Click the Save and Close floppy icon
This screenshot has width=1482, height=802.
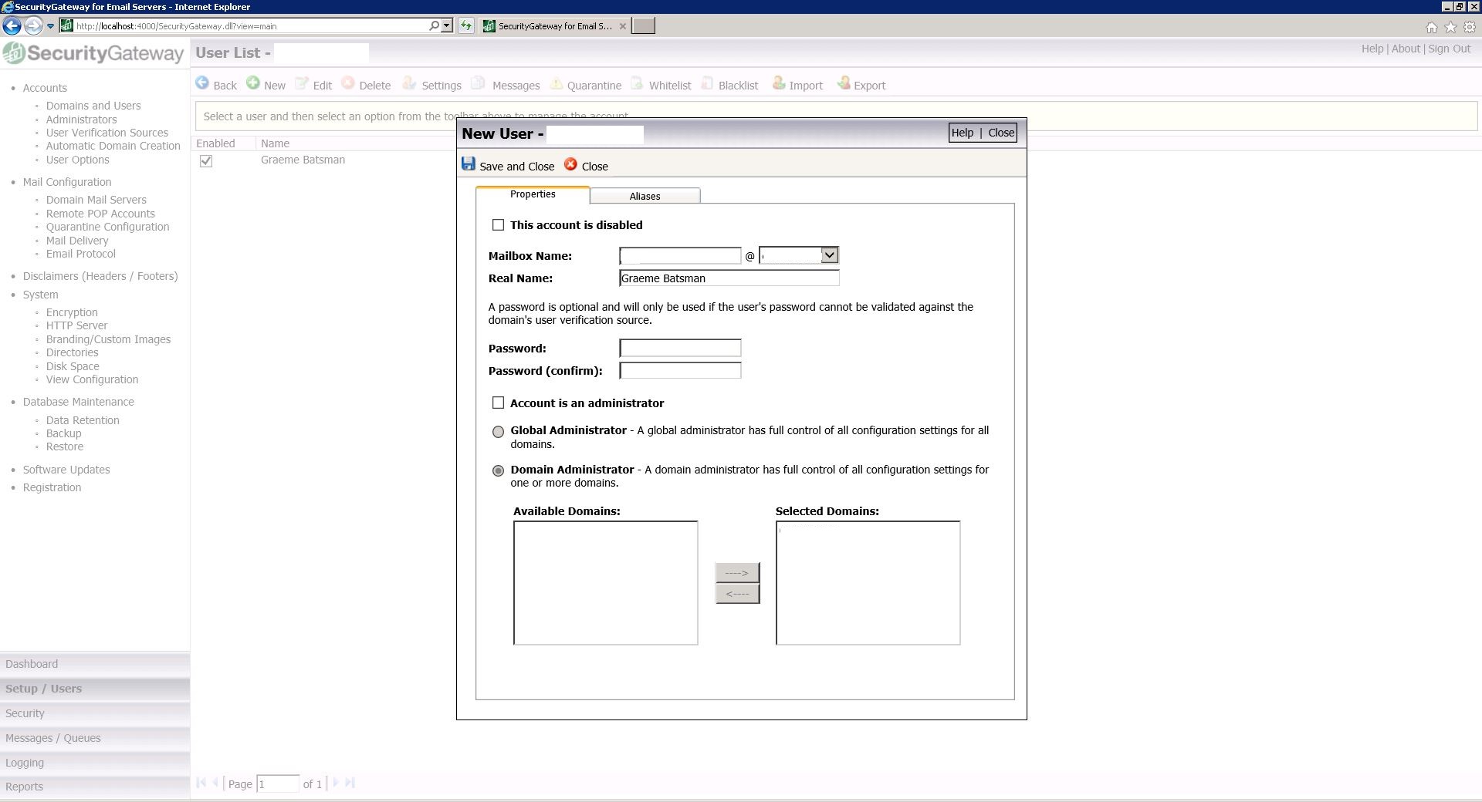click(469, 163)
